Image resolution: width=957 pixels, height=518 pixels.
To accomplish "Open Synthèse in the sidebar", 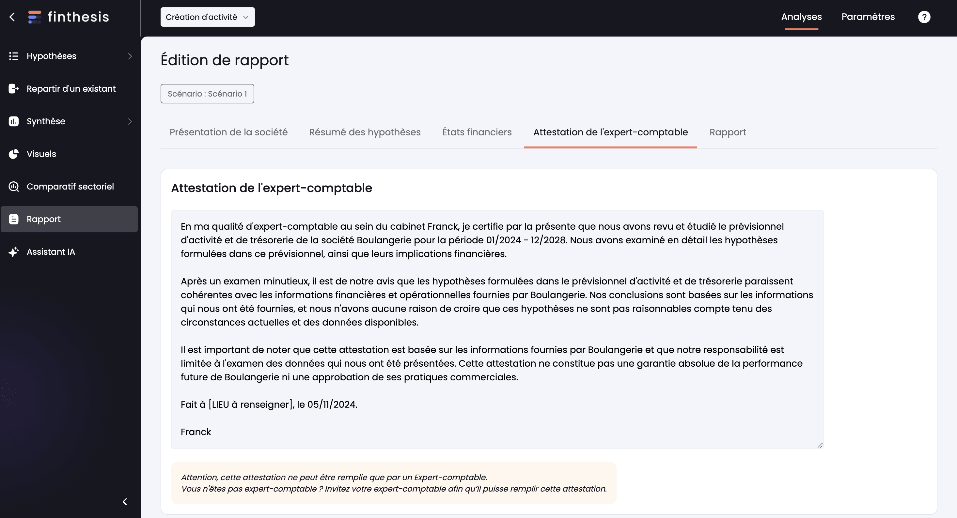I will tap(69, 121).
